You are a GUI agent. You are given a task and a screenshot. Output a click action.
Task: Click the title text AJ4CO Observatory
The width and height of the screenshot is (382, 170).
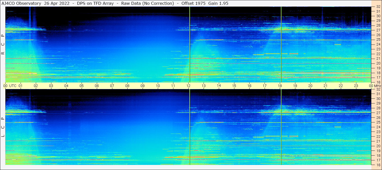(22, 3)
